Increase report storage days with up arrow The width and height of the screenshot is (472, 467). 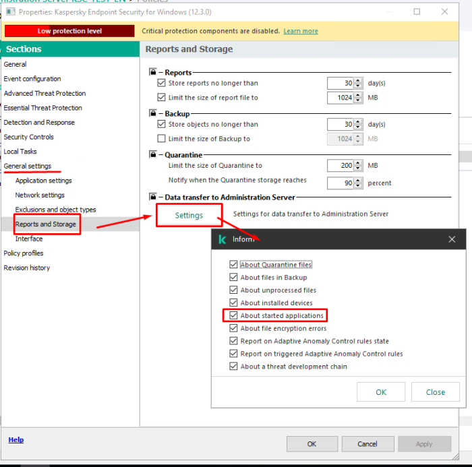[357, 80]
